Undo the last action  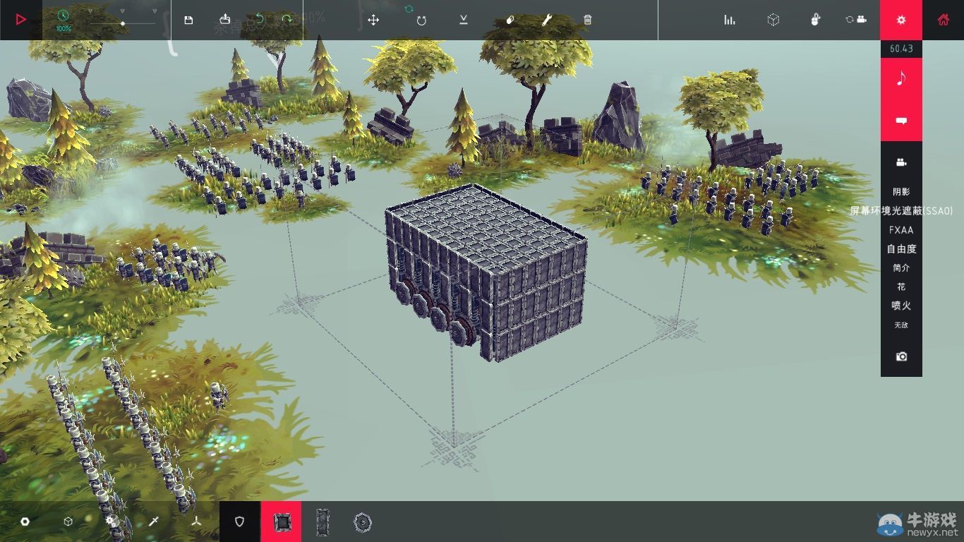(x=259, y=19)
